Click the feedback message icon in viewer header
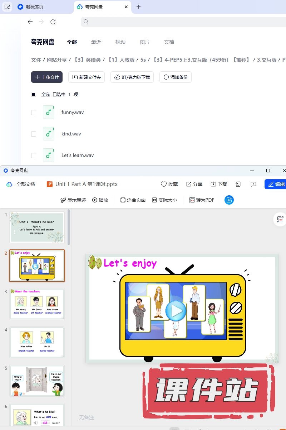 click(253, 184)
